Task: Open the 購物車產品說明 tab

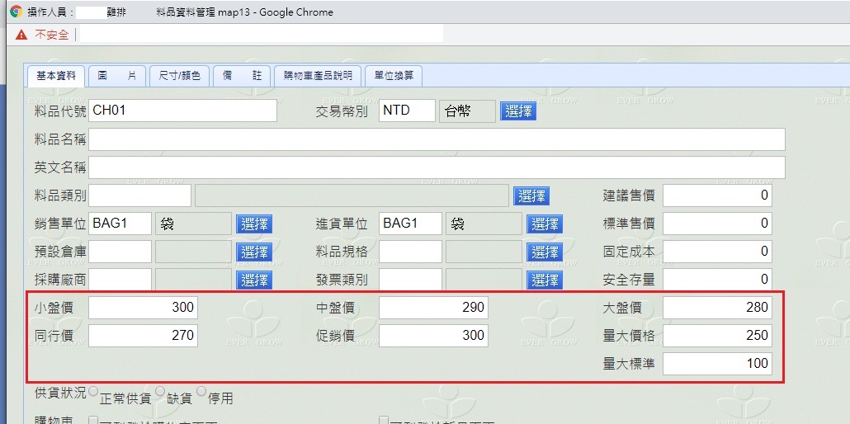Action: coord(317,76)
